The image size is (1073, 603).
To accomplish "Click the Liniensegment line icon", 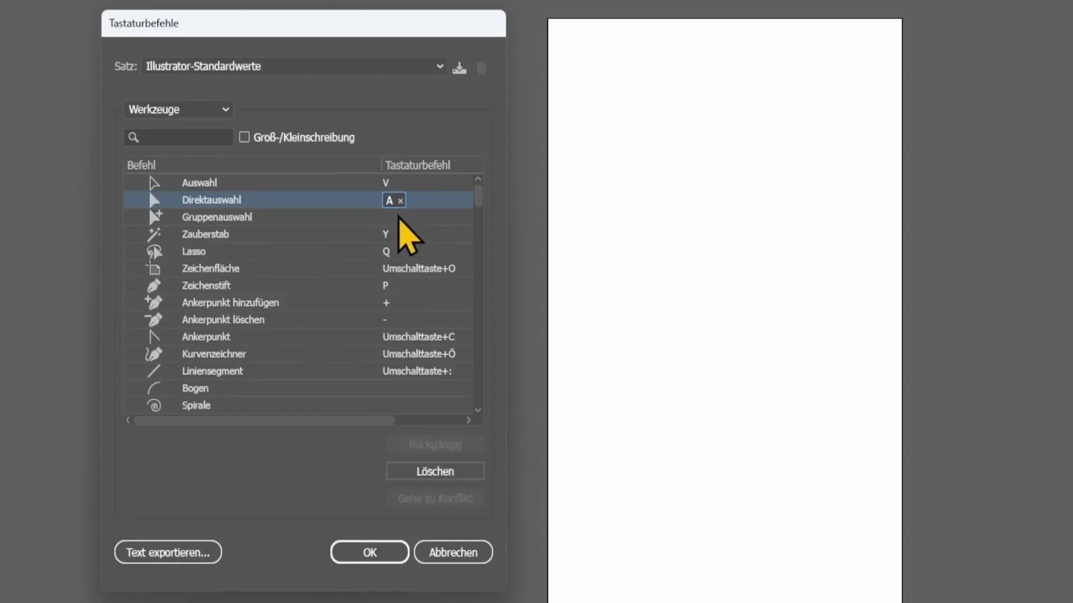I will click(154, 371).
